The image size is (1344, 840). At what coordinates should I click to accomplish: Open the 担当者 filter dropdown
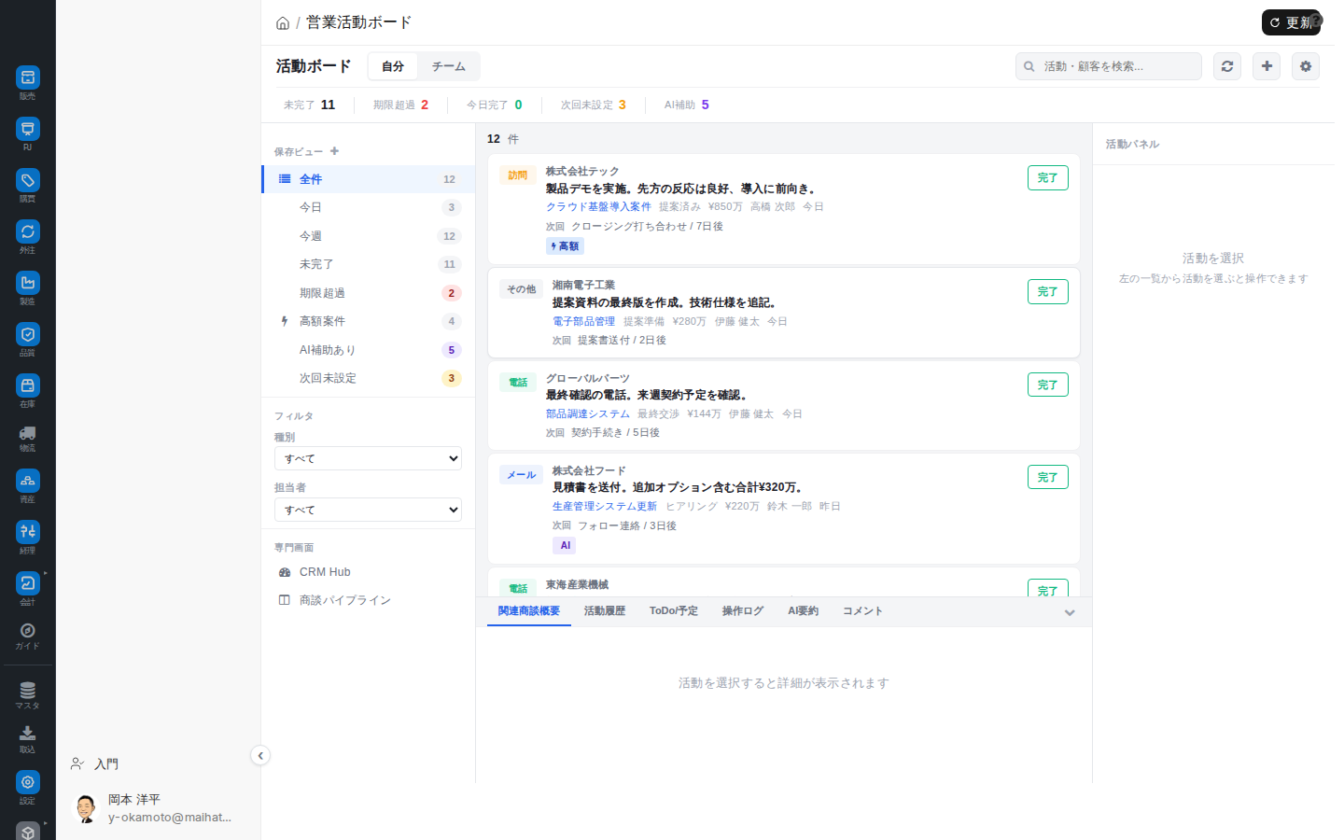tap(368, 510)
